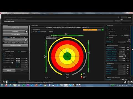Click the Working folder path text
Viewport: 133px width, 99px height.
35,82
